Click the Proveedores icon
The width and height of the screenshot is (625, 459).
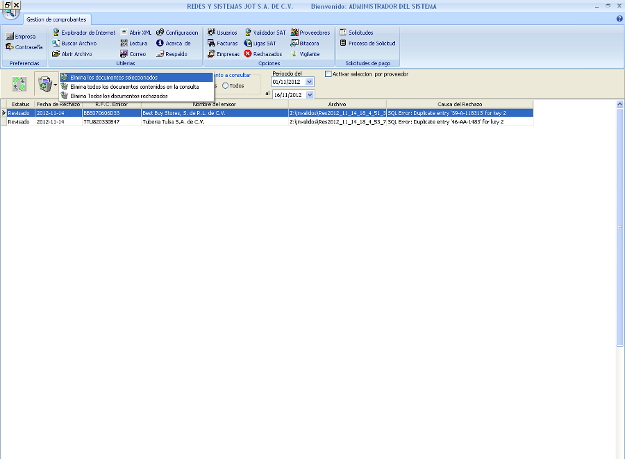(310, 33)
